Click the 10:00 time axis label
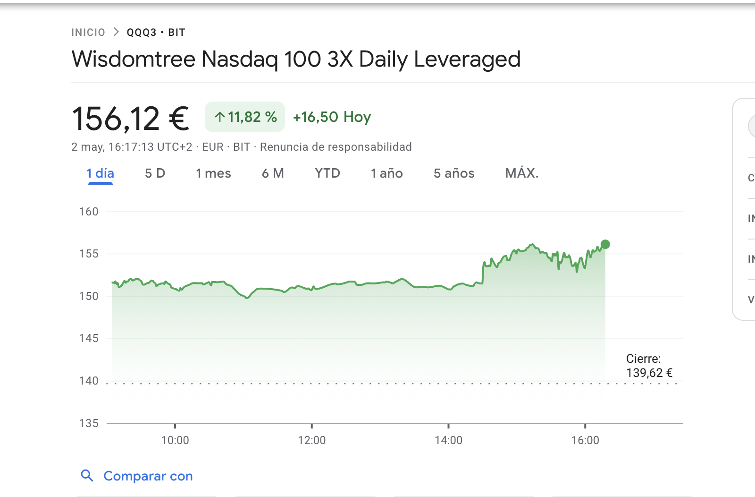 [175, 440]
